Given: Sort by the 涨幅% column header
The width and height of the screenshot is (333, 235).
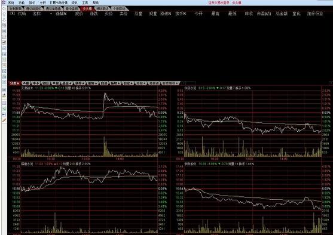Looking at the screenshot, I should (61, 14).
